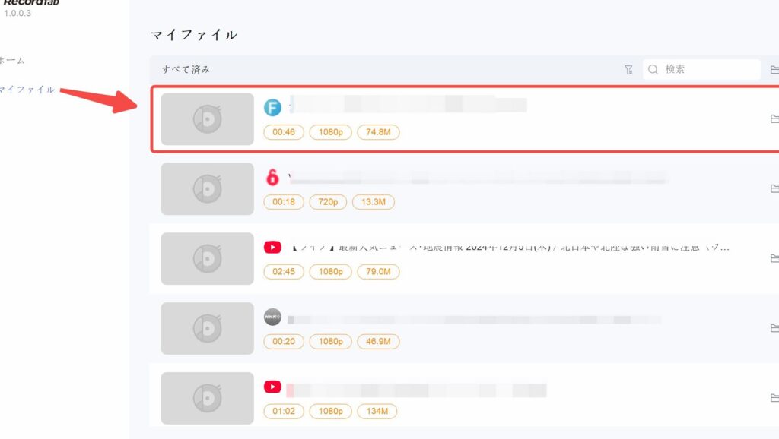Open thumbnail of the 00:18 720p recording
This screenshot has width=779, height=439.
[207, 188]
